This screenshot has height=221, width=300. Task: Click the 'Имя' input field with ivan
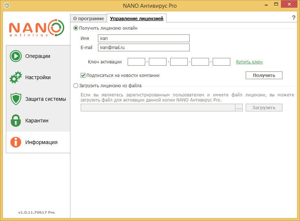[144, 38]
